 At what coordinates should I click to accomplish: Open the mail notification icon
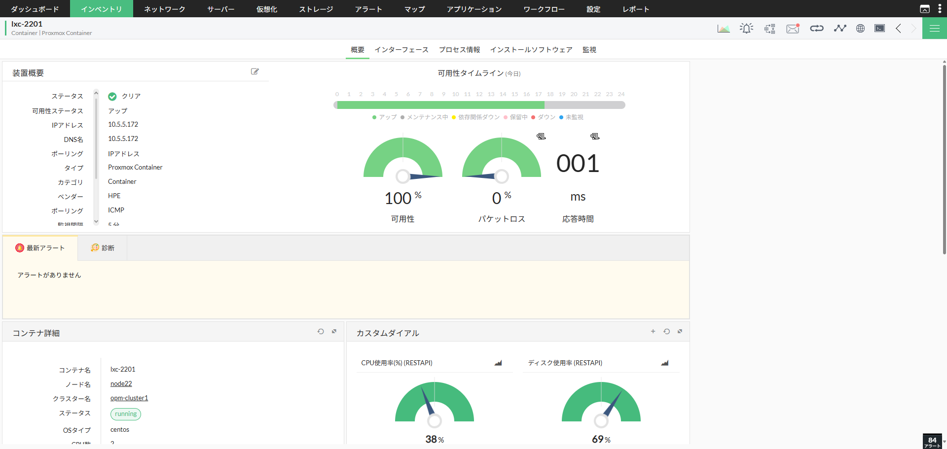tap(793, 29)
